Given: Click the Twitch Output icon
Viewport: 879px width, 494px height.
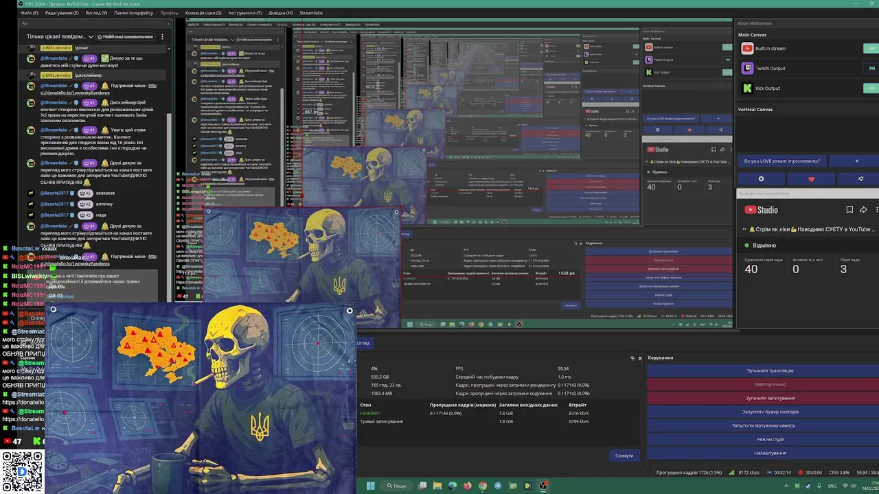Looking at the screenshot, I should [747, 68].
